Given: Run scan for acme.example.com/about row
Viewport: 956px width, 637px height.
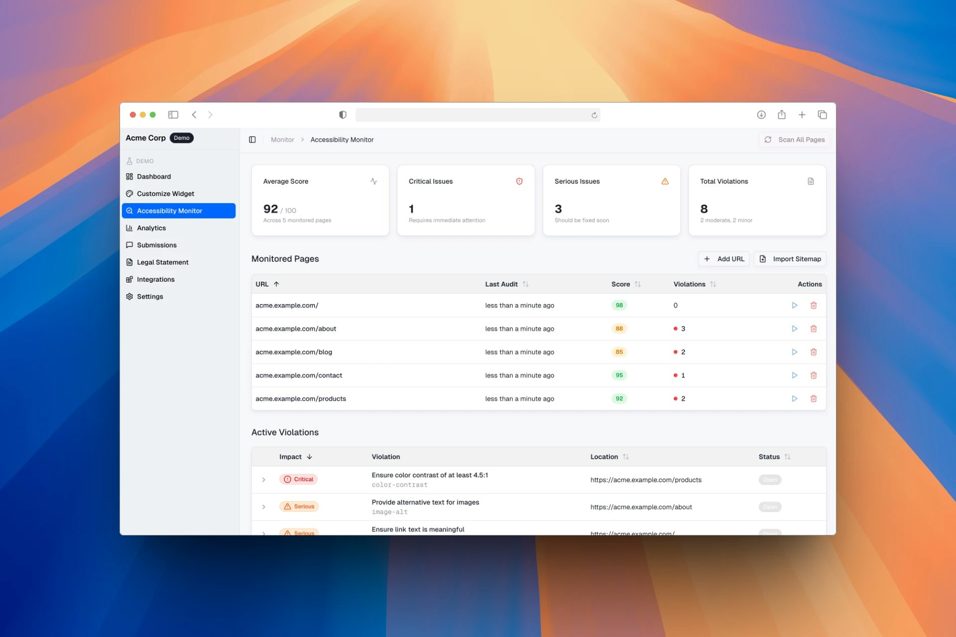Looking at the screenshot, I should pos(794,328).
